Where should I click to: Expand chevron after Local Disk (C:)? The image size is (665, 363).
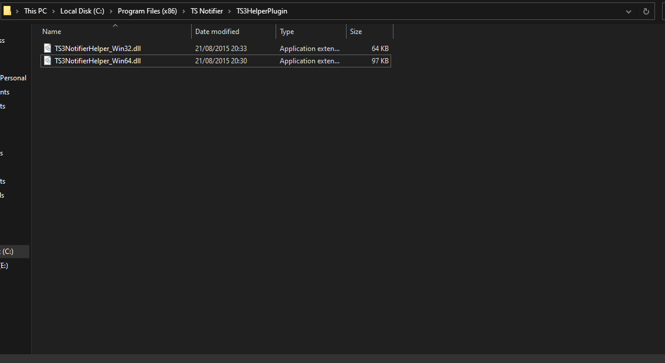point(111,12)
